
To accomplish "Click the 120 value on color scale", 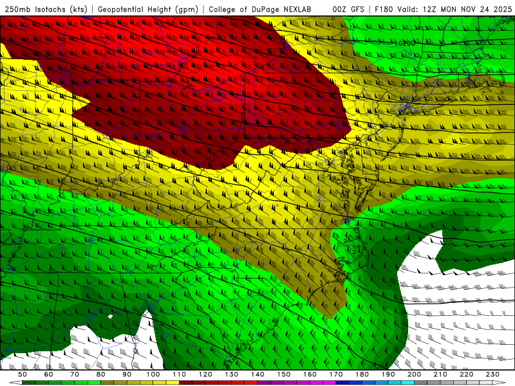I will coord(205,374).
